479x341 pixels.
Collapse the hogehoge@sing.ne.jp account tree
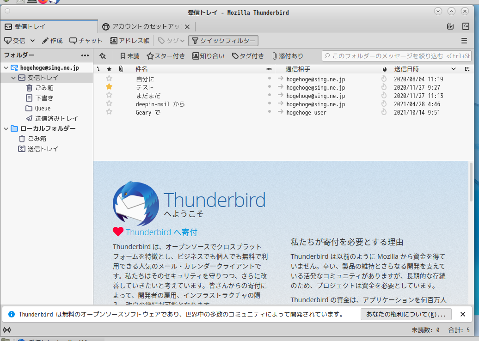tap(6, 68)
